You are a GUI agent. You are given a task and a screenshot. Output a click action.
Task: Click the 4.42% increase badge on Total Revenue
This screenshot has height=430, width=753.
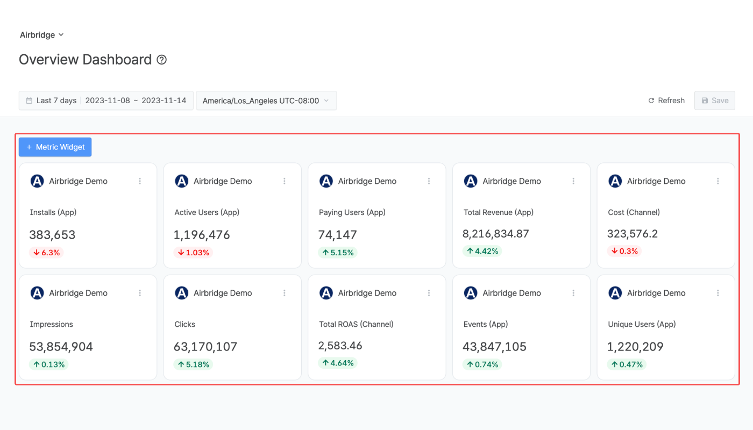click(x=482, y=251)
